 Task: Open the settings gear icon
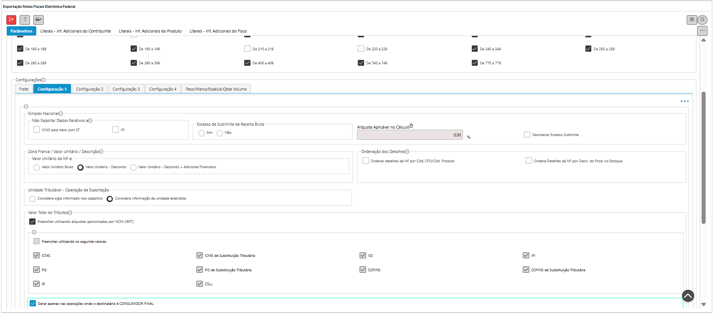[x=692, y=20]
